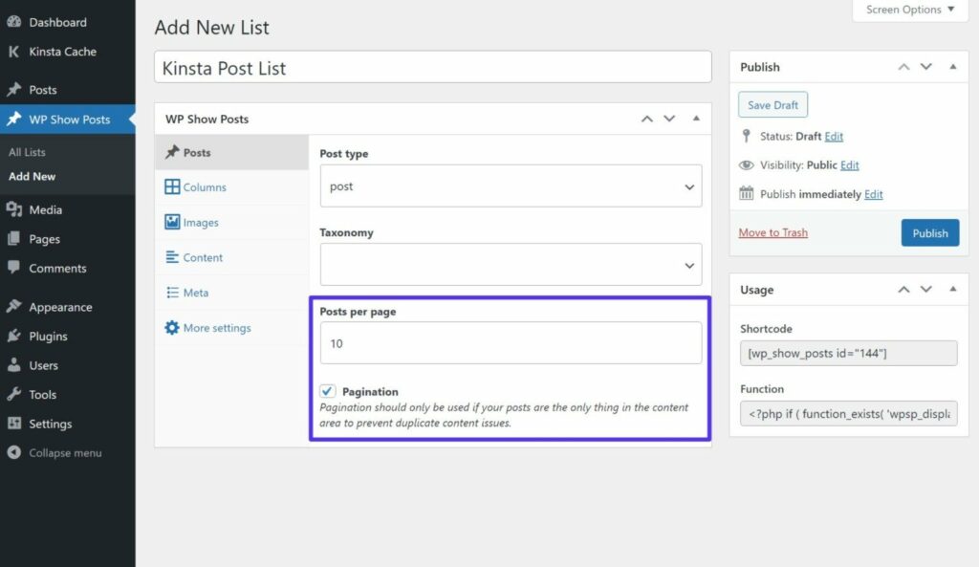The image size is (979, 567).
Task: Collapse the Publish panel
Action: pos(951,66)
